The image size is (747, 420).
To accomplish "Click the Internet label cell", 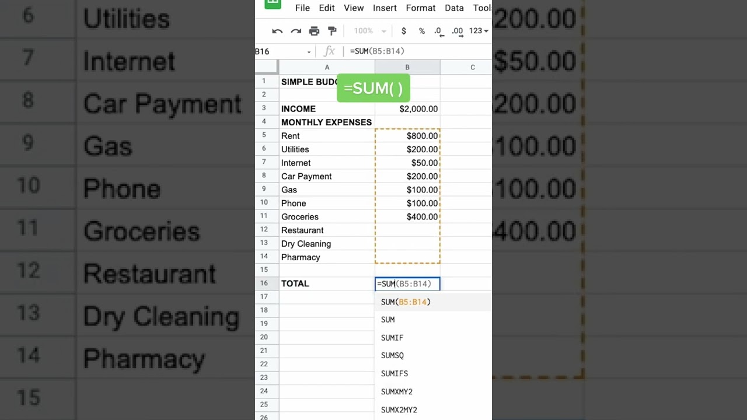I will pos(327,163).
